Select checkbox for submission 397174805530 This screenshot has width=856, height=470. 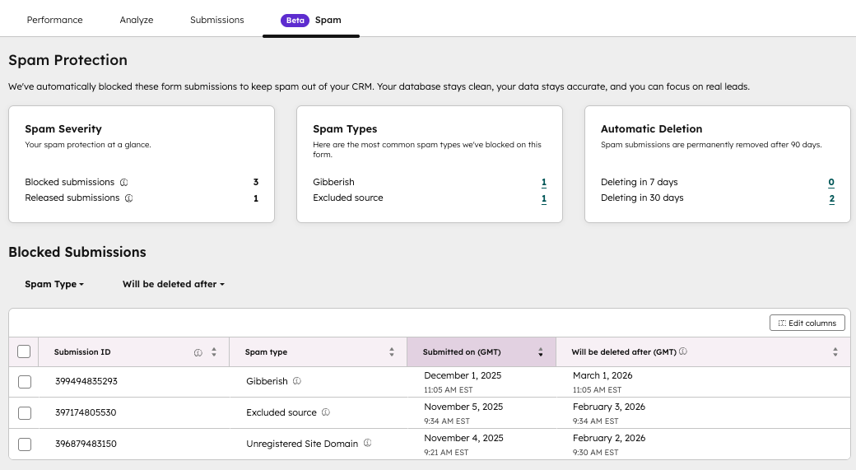(24, 413)
